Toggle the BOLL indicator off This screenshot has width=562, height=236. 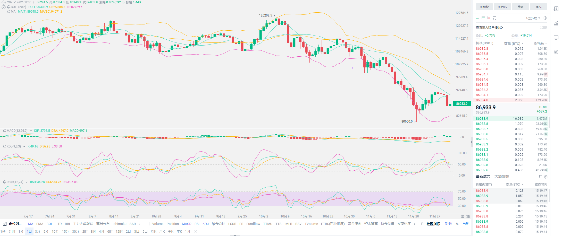point(50,224)
